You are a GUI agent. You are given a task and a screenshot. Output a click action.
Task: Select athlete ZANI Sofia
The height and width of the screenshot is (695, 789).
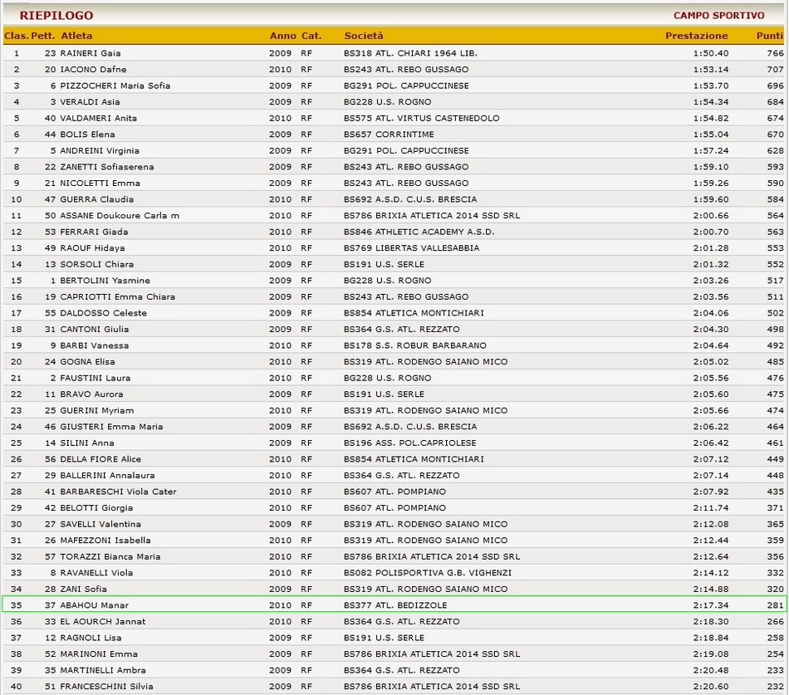click(84, 589)
